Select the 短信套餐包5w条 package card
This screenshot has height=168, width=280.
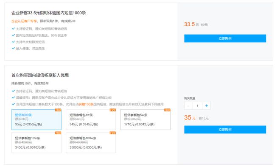(x=146, y=119)
